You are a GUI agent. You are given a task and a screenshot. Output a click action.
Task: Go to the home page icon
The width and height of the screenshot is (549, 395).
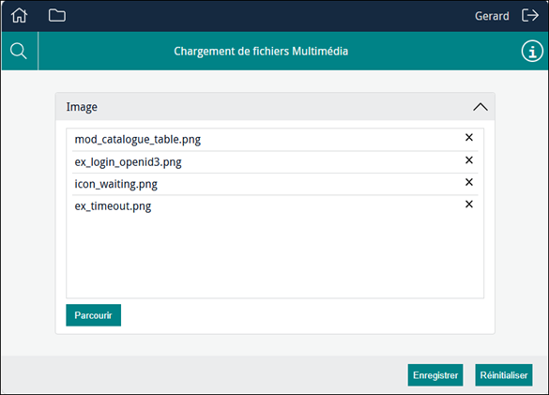(19, 15)
